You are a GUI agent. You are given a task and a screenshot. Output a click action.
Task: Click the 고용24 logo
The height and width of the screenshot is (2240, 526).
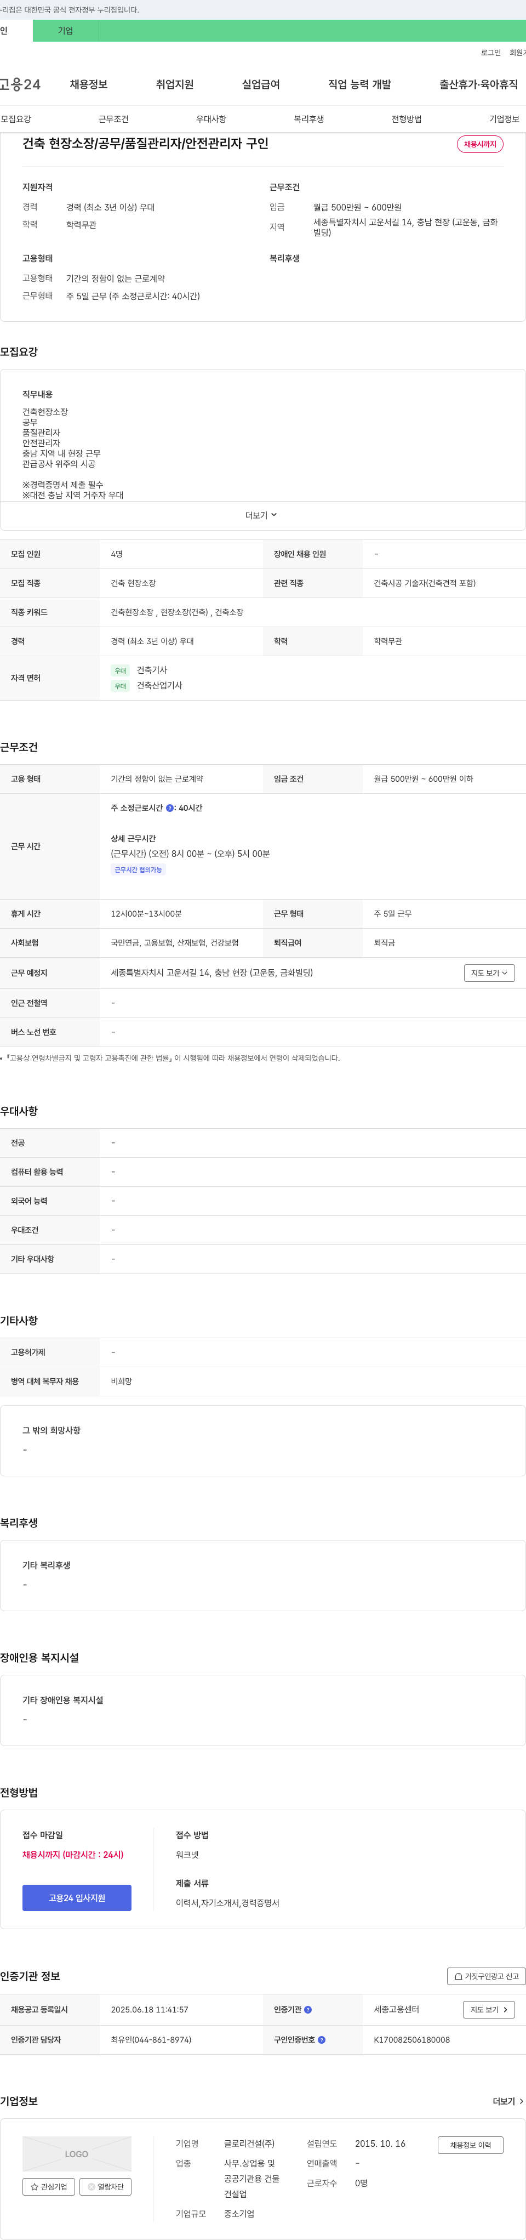point(20,84)
